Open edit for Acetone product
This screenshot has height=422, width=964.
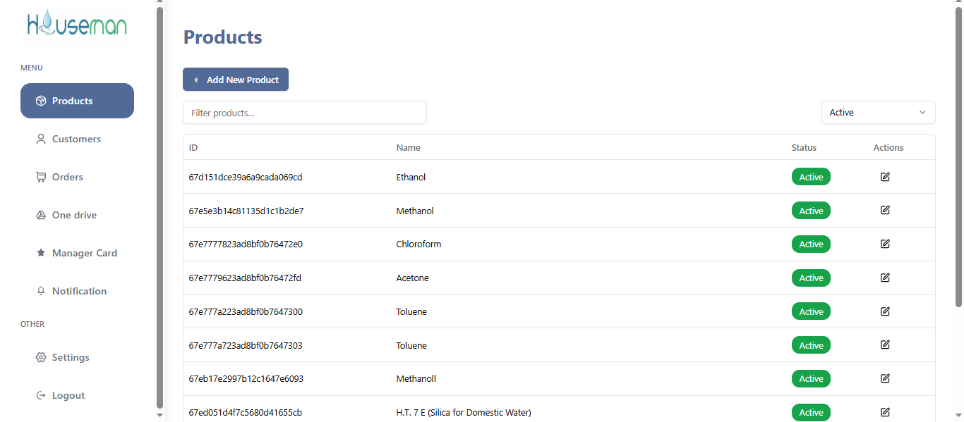point(885,278)
